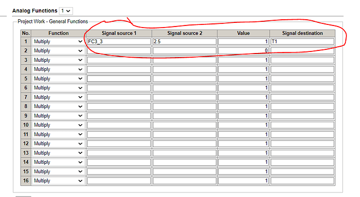
Task: Open the Analog Functions page dropdown
Action: (x=66, y=11)
